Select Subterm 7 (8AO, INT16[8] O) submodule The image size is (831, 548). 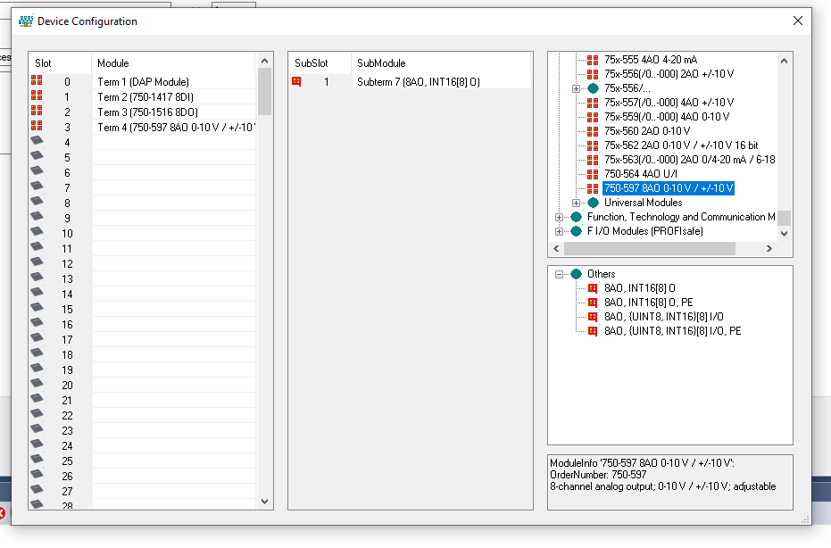click(418, 81)
